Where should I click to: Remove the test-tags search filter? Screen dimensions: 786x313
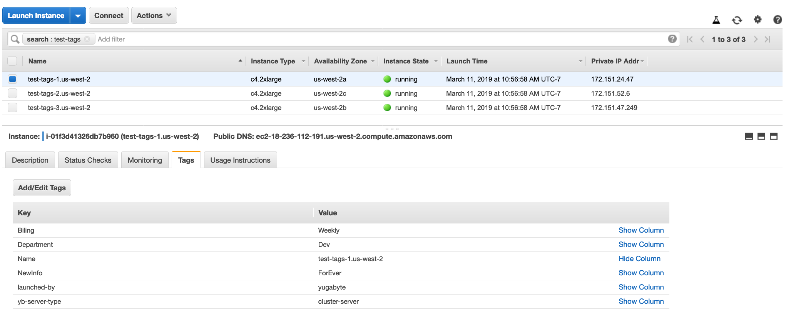point(87,39)
